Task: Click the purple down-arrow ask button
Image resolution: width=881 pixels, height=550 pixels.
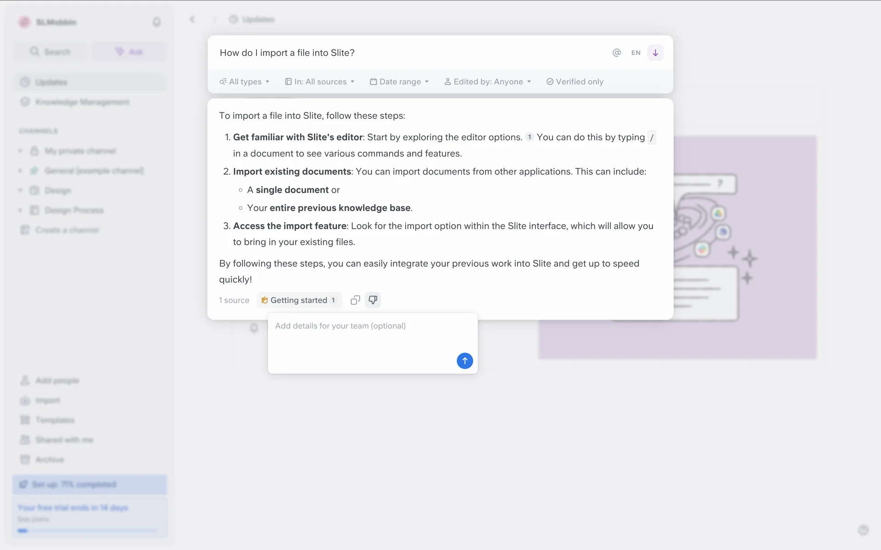Action: [655, 53]
